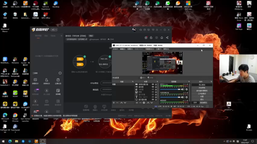
Task: Click the 停止推流 stop streaming button
Action: (202, 85)
